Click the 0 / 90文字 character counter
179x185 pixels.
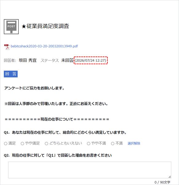(x=162, y=182)
